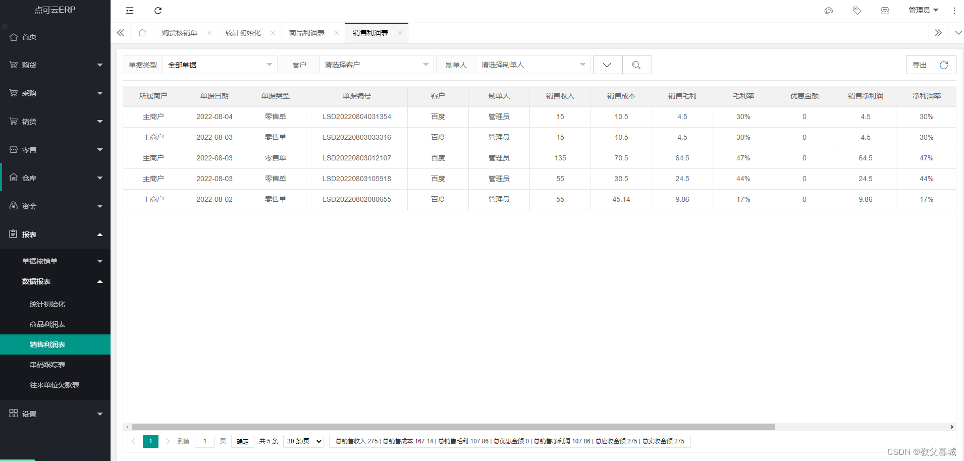Click scrollbar right arrow

coord(952,427)
